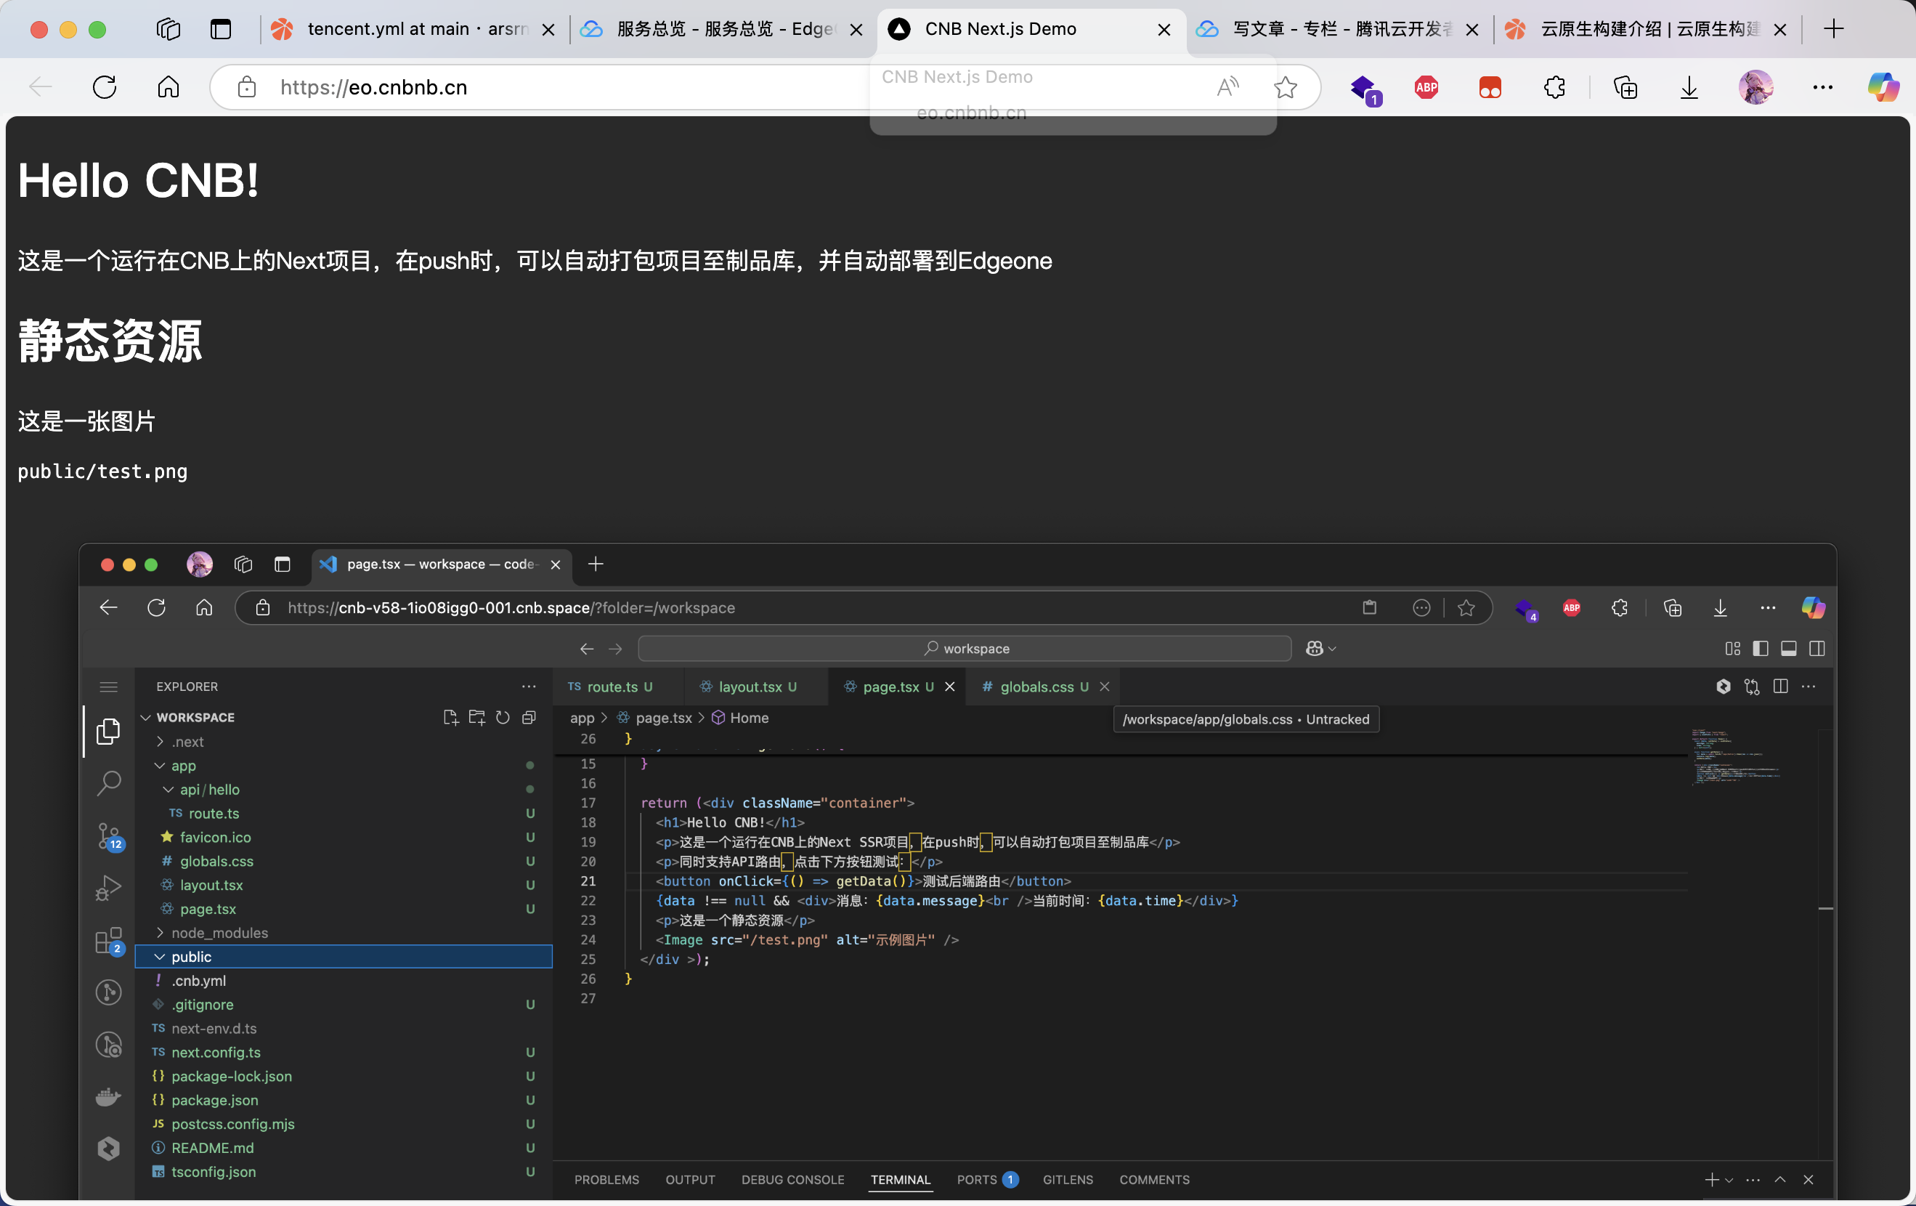The image size is (1916, 1206).
Task: Open the Extensions puzzle icon
Action: click(x=1554, y=86)
